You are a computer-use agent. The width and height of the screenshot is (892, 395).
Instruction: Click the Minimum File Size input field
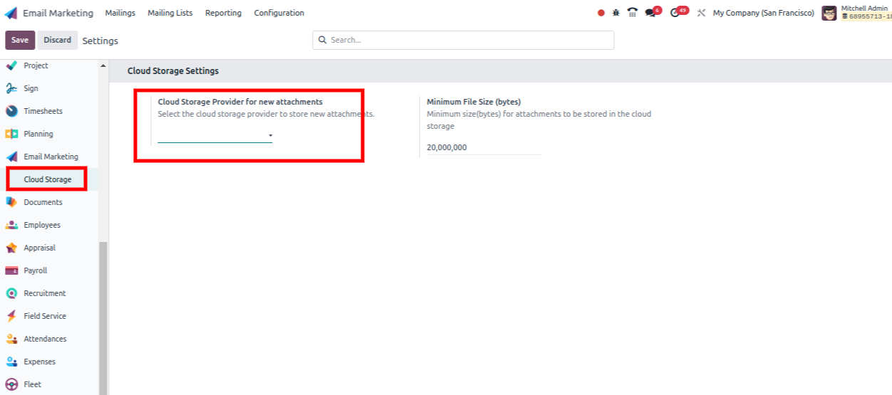tap(483, 147)
